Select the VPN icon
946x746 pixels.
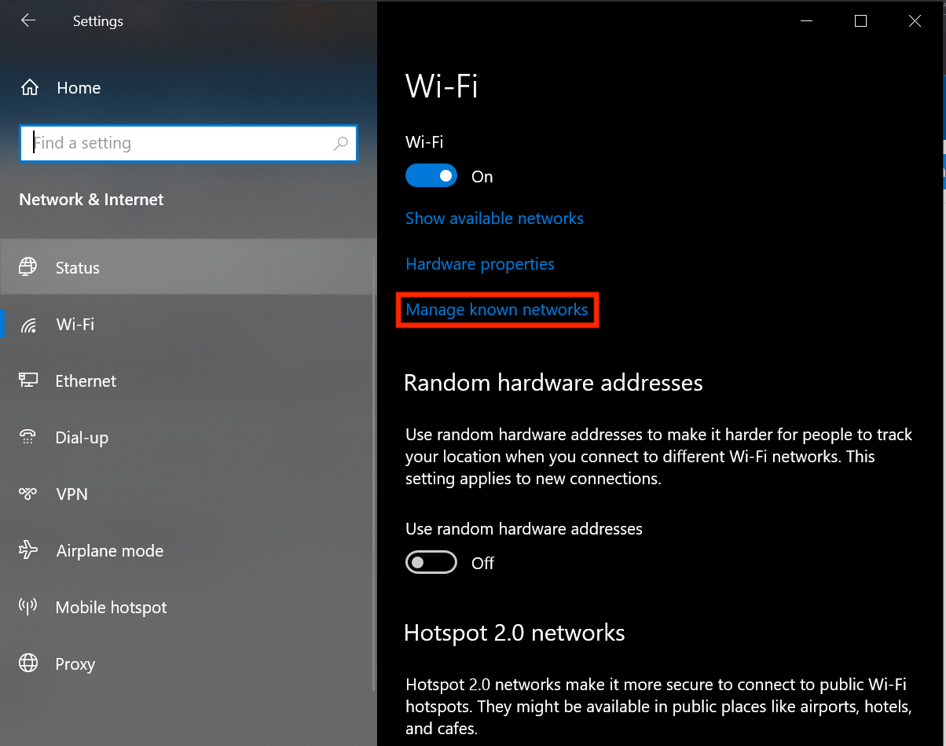pyautogui.click(x=28, y=494)
